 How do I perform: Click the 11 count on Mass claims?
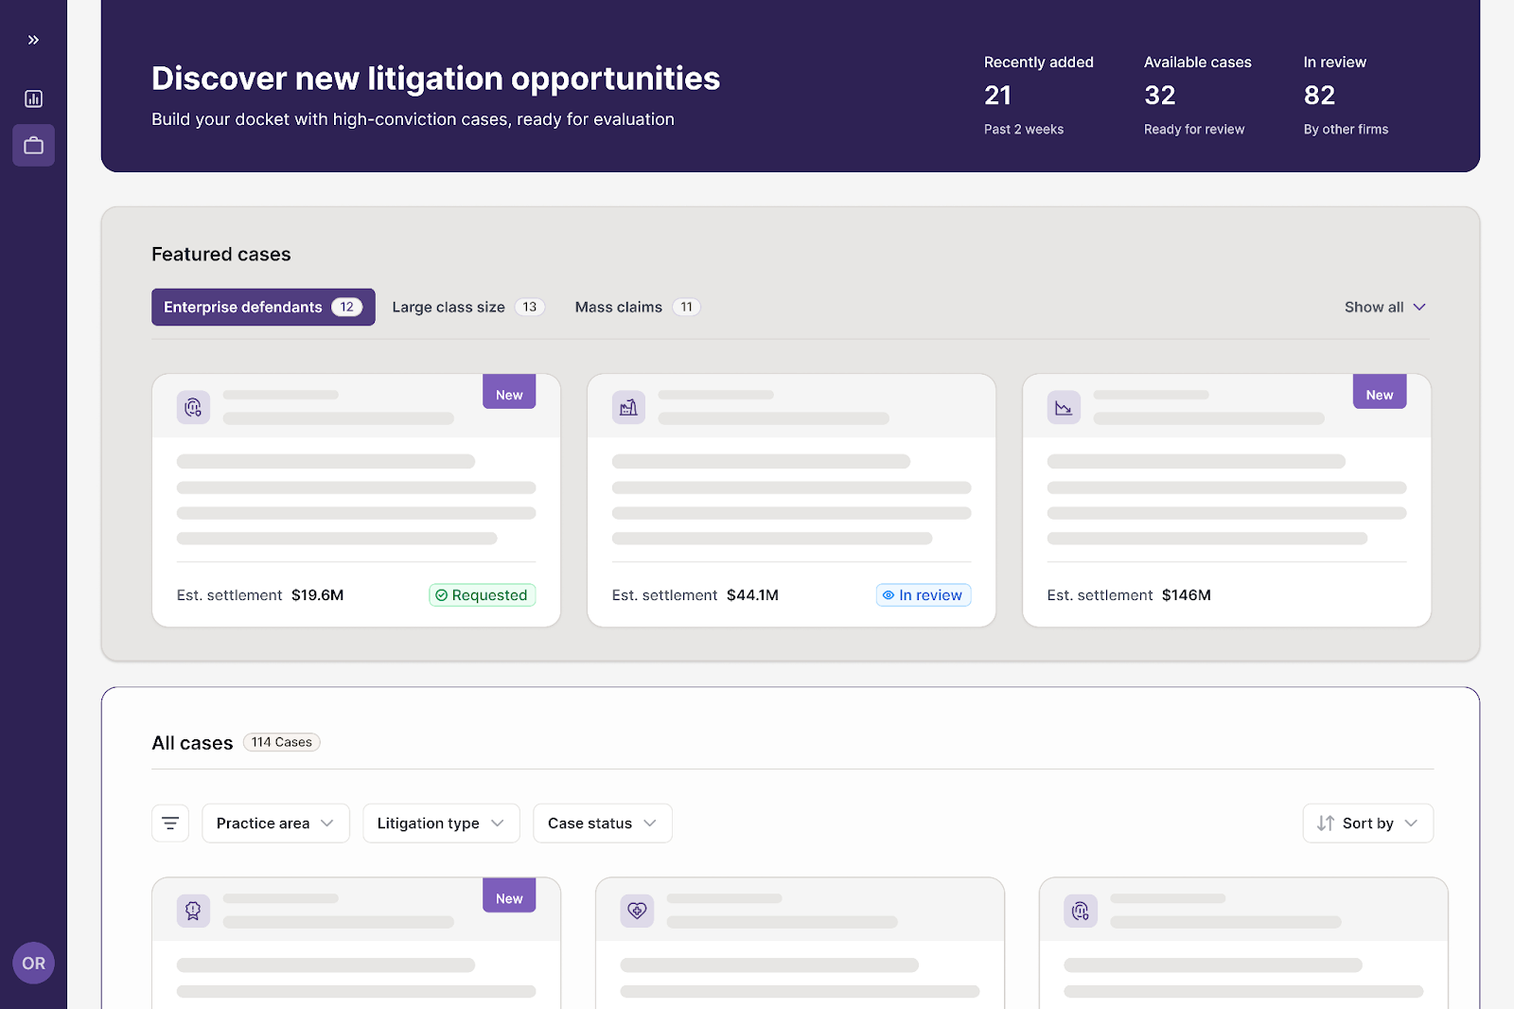(x=686, y=307)
